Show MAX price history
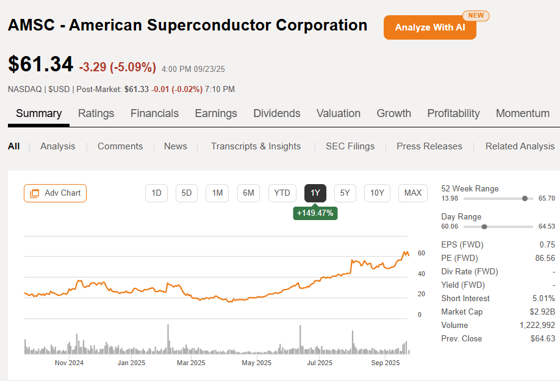This screenshot has width=560, height=381. point(413,193)
